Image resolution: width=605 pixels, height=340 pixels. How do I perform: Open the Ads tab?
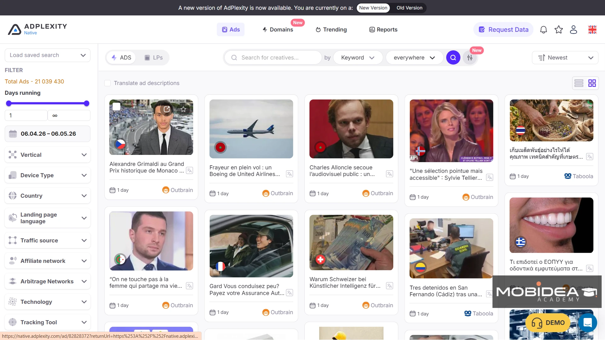[x=231, y=30]
